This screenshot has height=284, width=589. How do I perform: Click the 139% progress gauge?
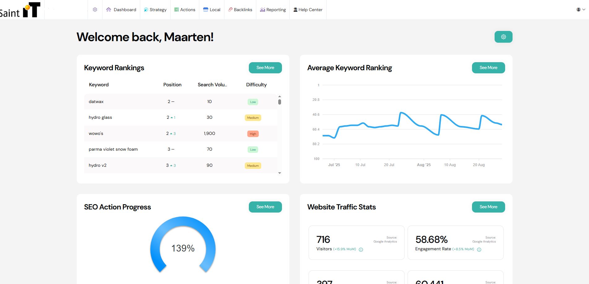(x=183, y=244)
